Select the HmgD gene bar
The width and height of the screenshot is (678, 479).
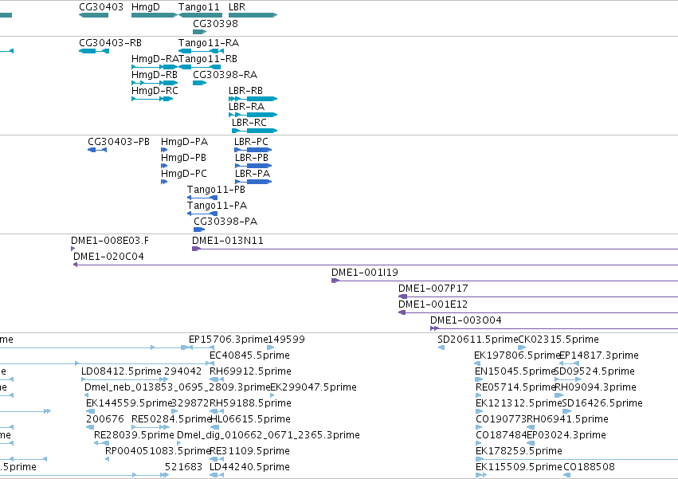tap(155, 15)
